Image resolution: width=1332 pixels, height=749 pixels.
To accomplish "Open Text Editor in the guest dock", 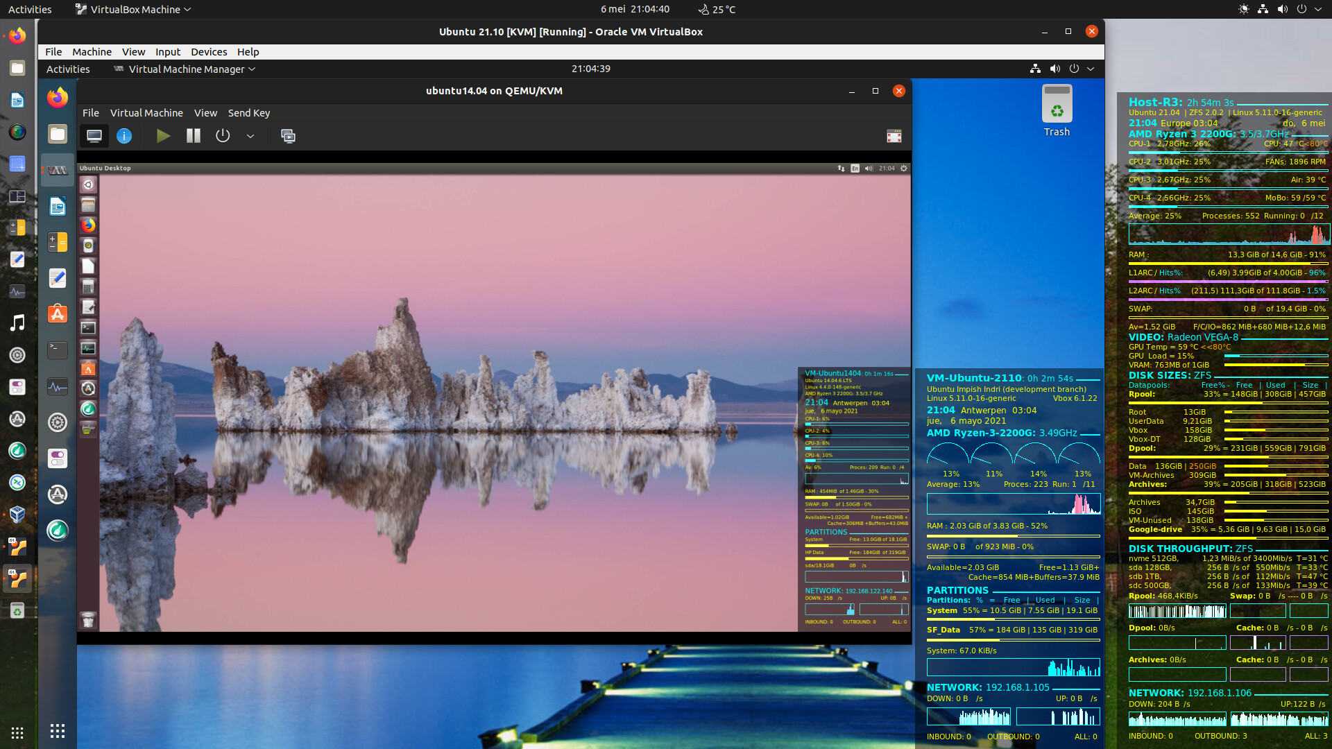I will tap(58, 278).
